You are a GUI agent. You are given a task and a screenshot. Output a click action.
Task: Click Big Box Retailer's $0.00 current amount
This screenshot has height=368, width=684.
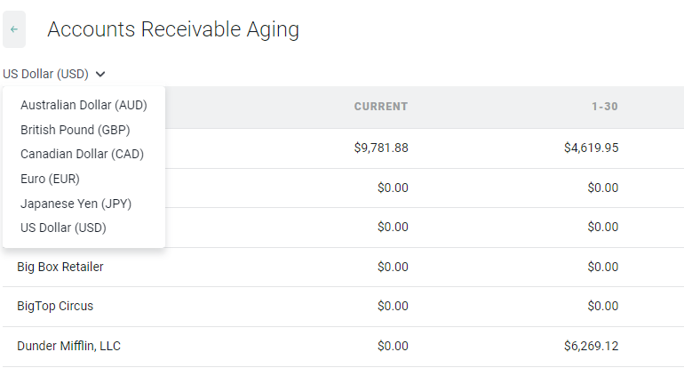393,267
